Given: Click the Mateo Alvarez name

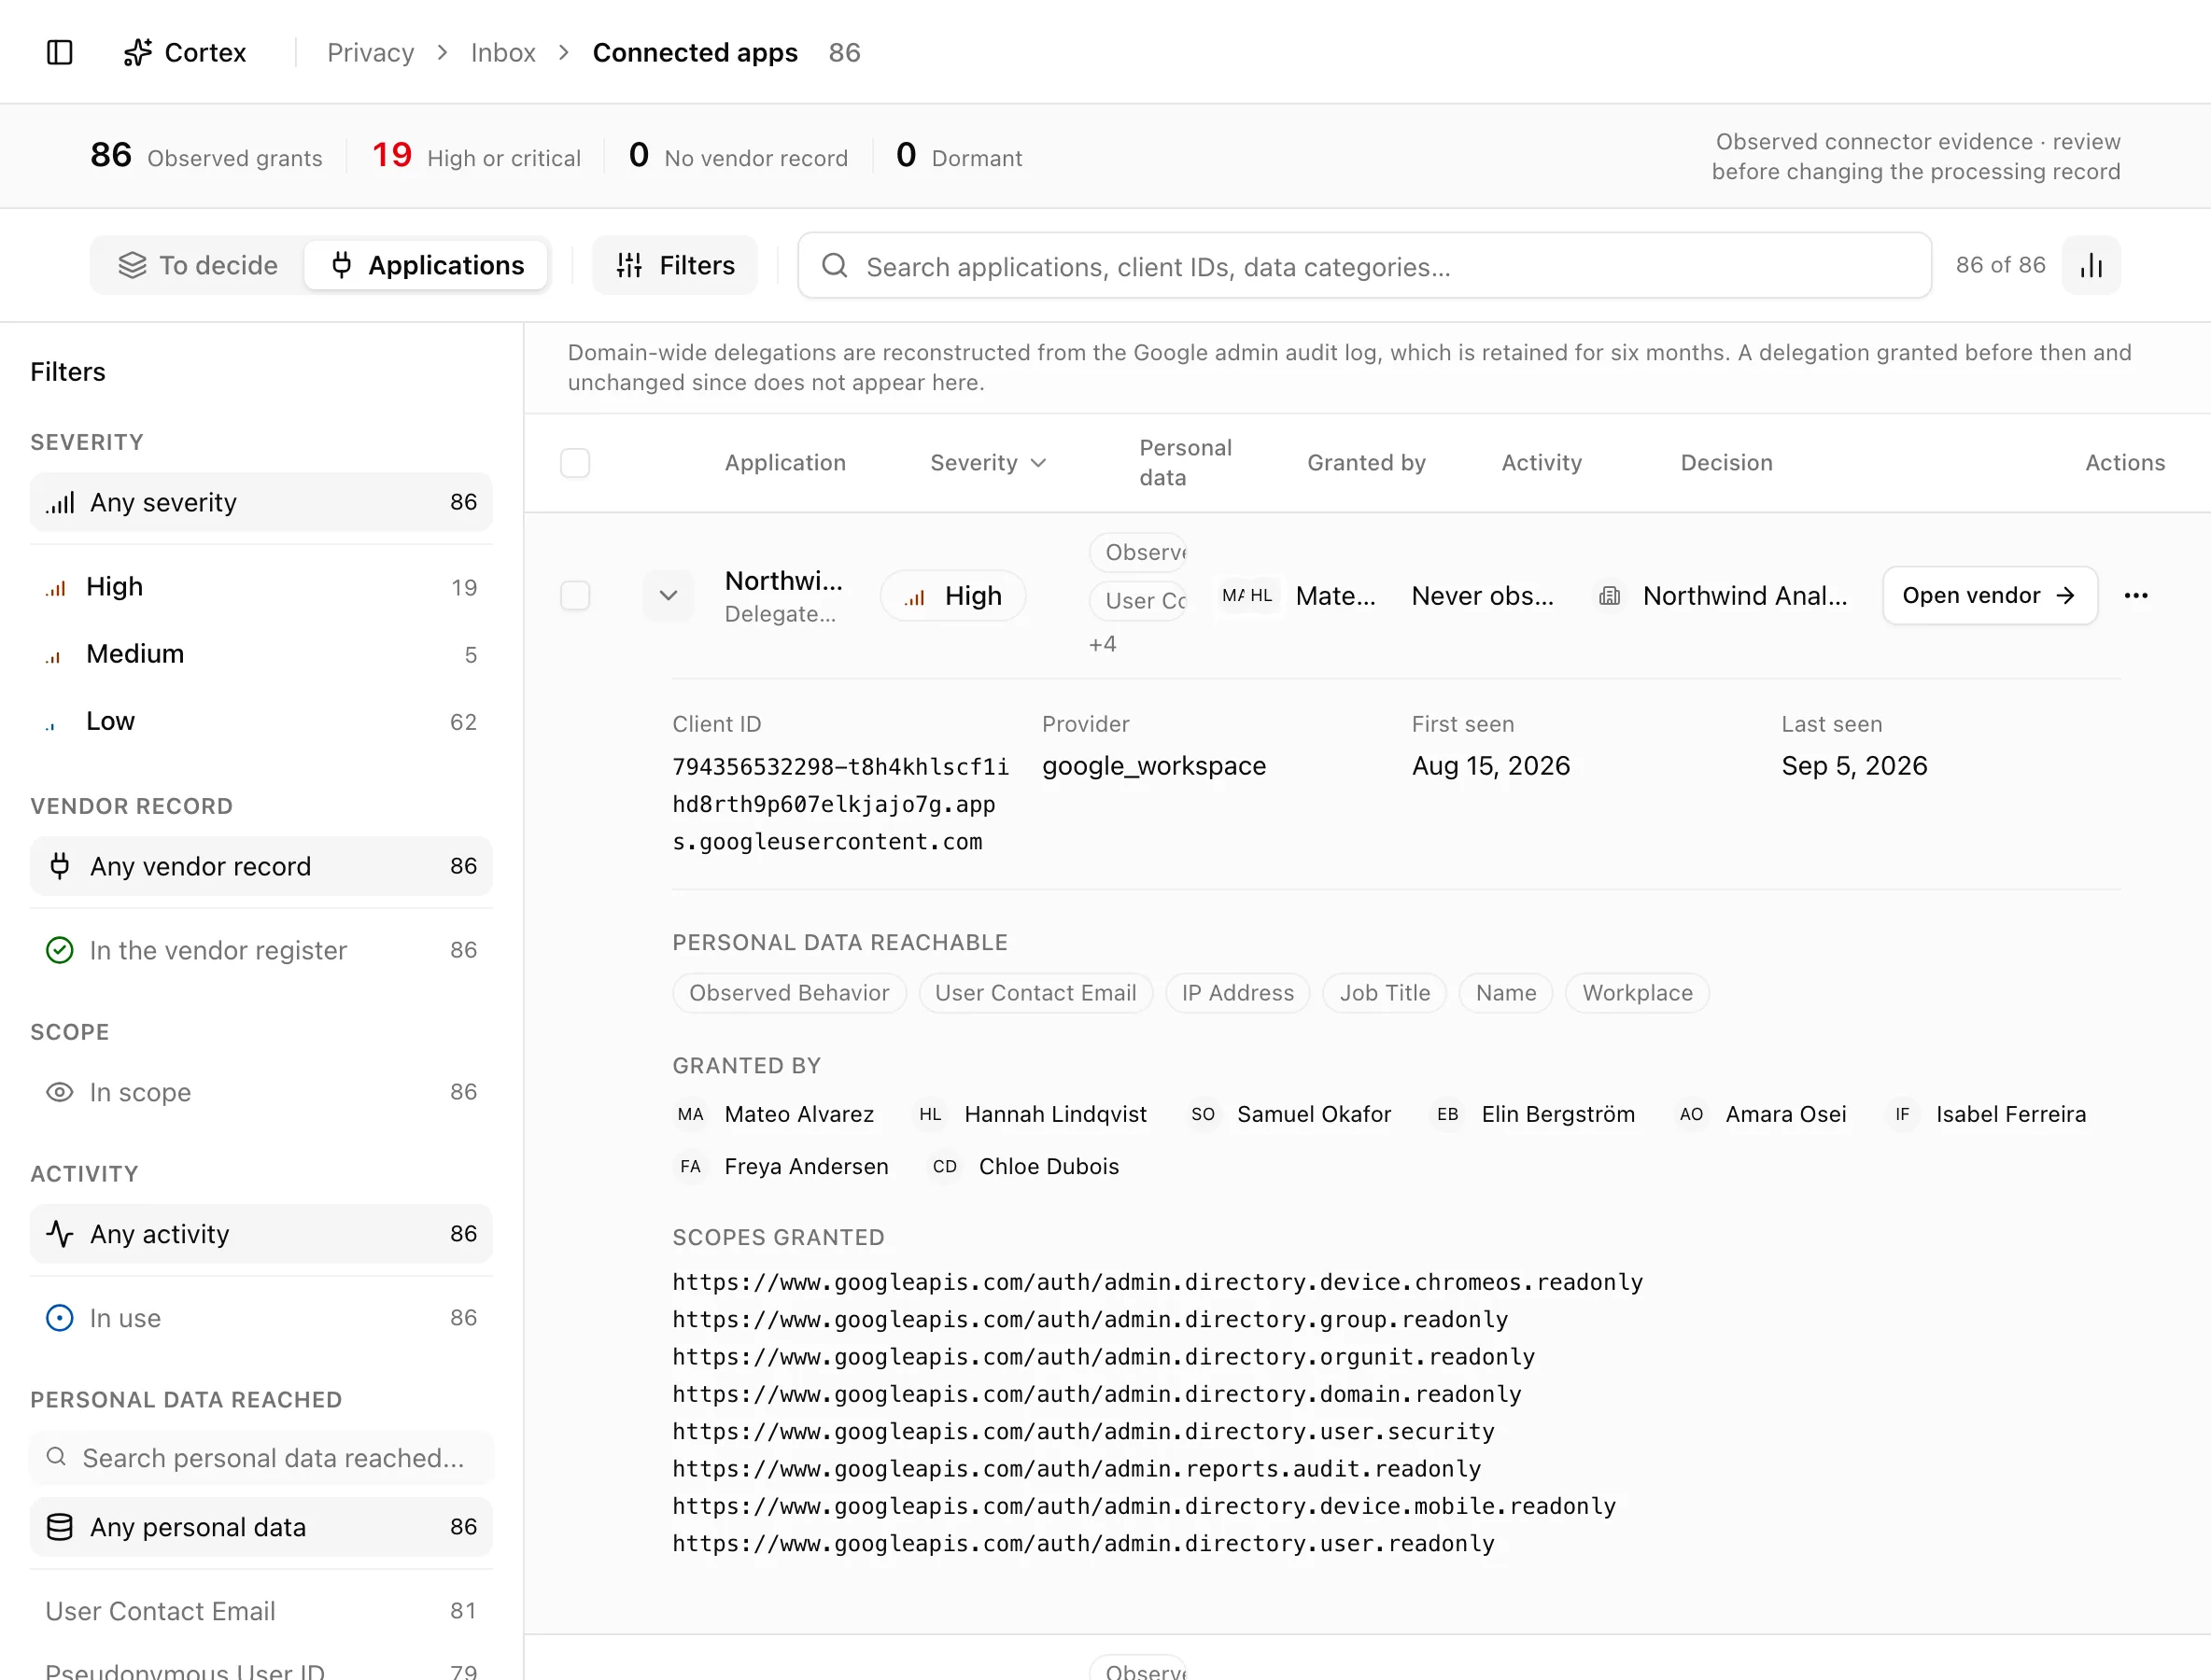Looking at the screenshot, I should 798,1114.
